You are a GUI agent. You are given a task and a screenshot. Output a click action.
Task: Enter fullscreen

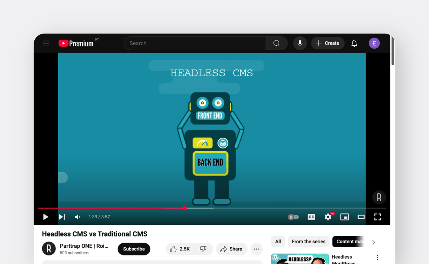(378, 217)
